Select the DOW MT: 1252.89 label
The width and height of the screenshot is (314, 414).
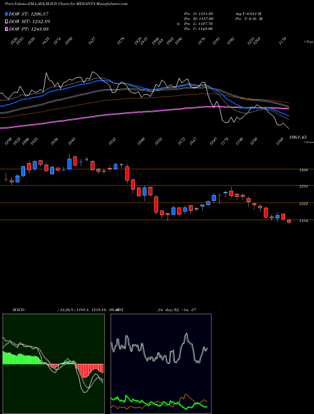[30, 21]
